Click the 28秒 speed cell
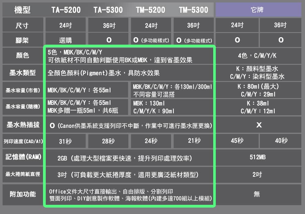 (x=108, y=141)
